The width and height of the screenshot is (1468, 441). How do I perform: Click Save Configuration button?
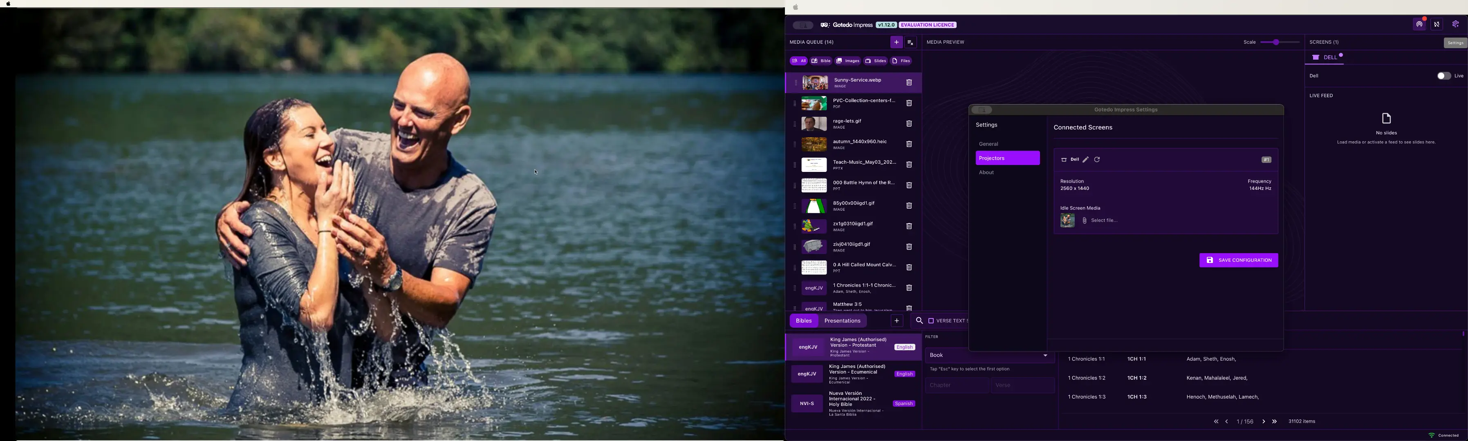(x=1238, y=261)
